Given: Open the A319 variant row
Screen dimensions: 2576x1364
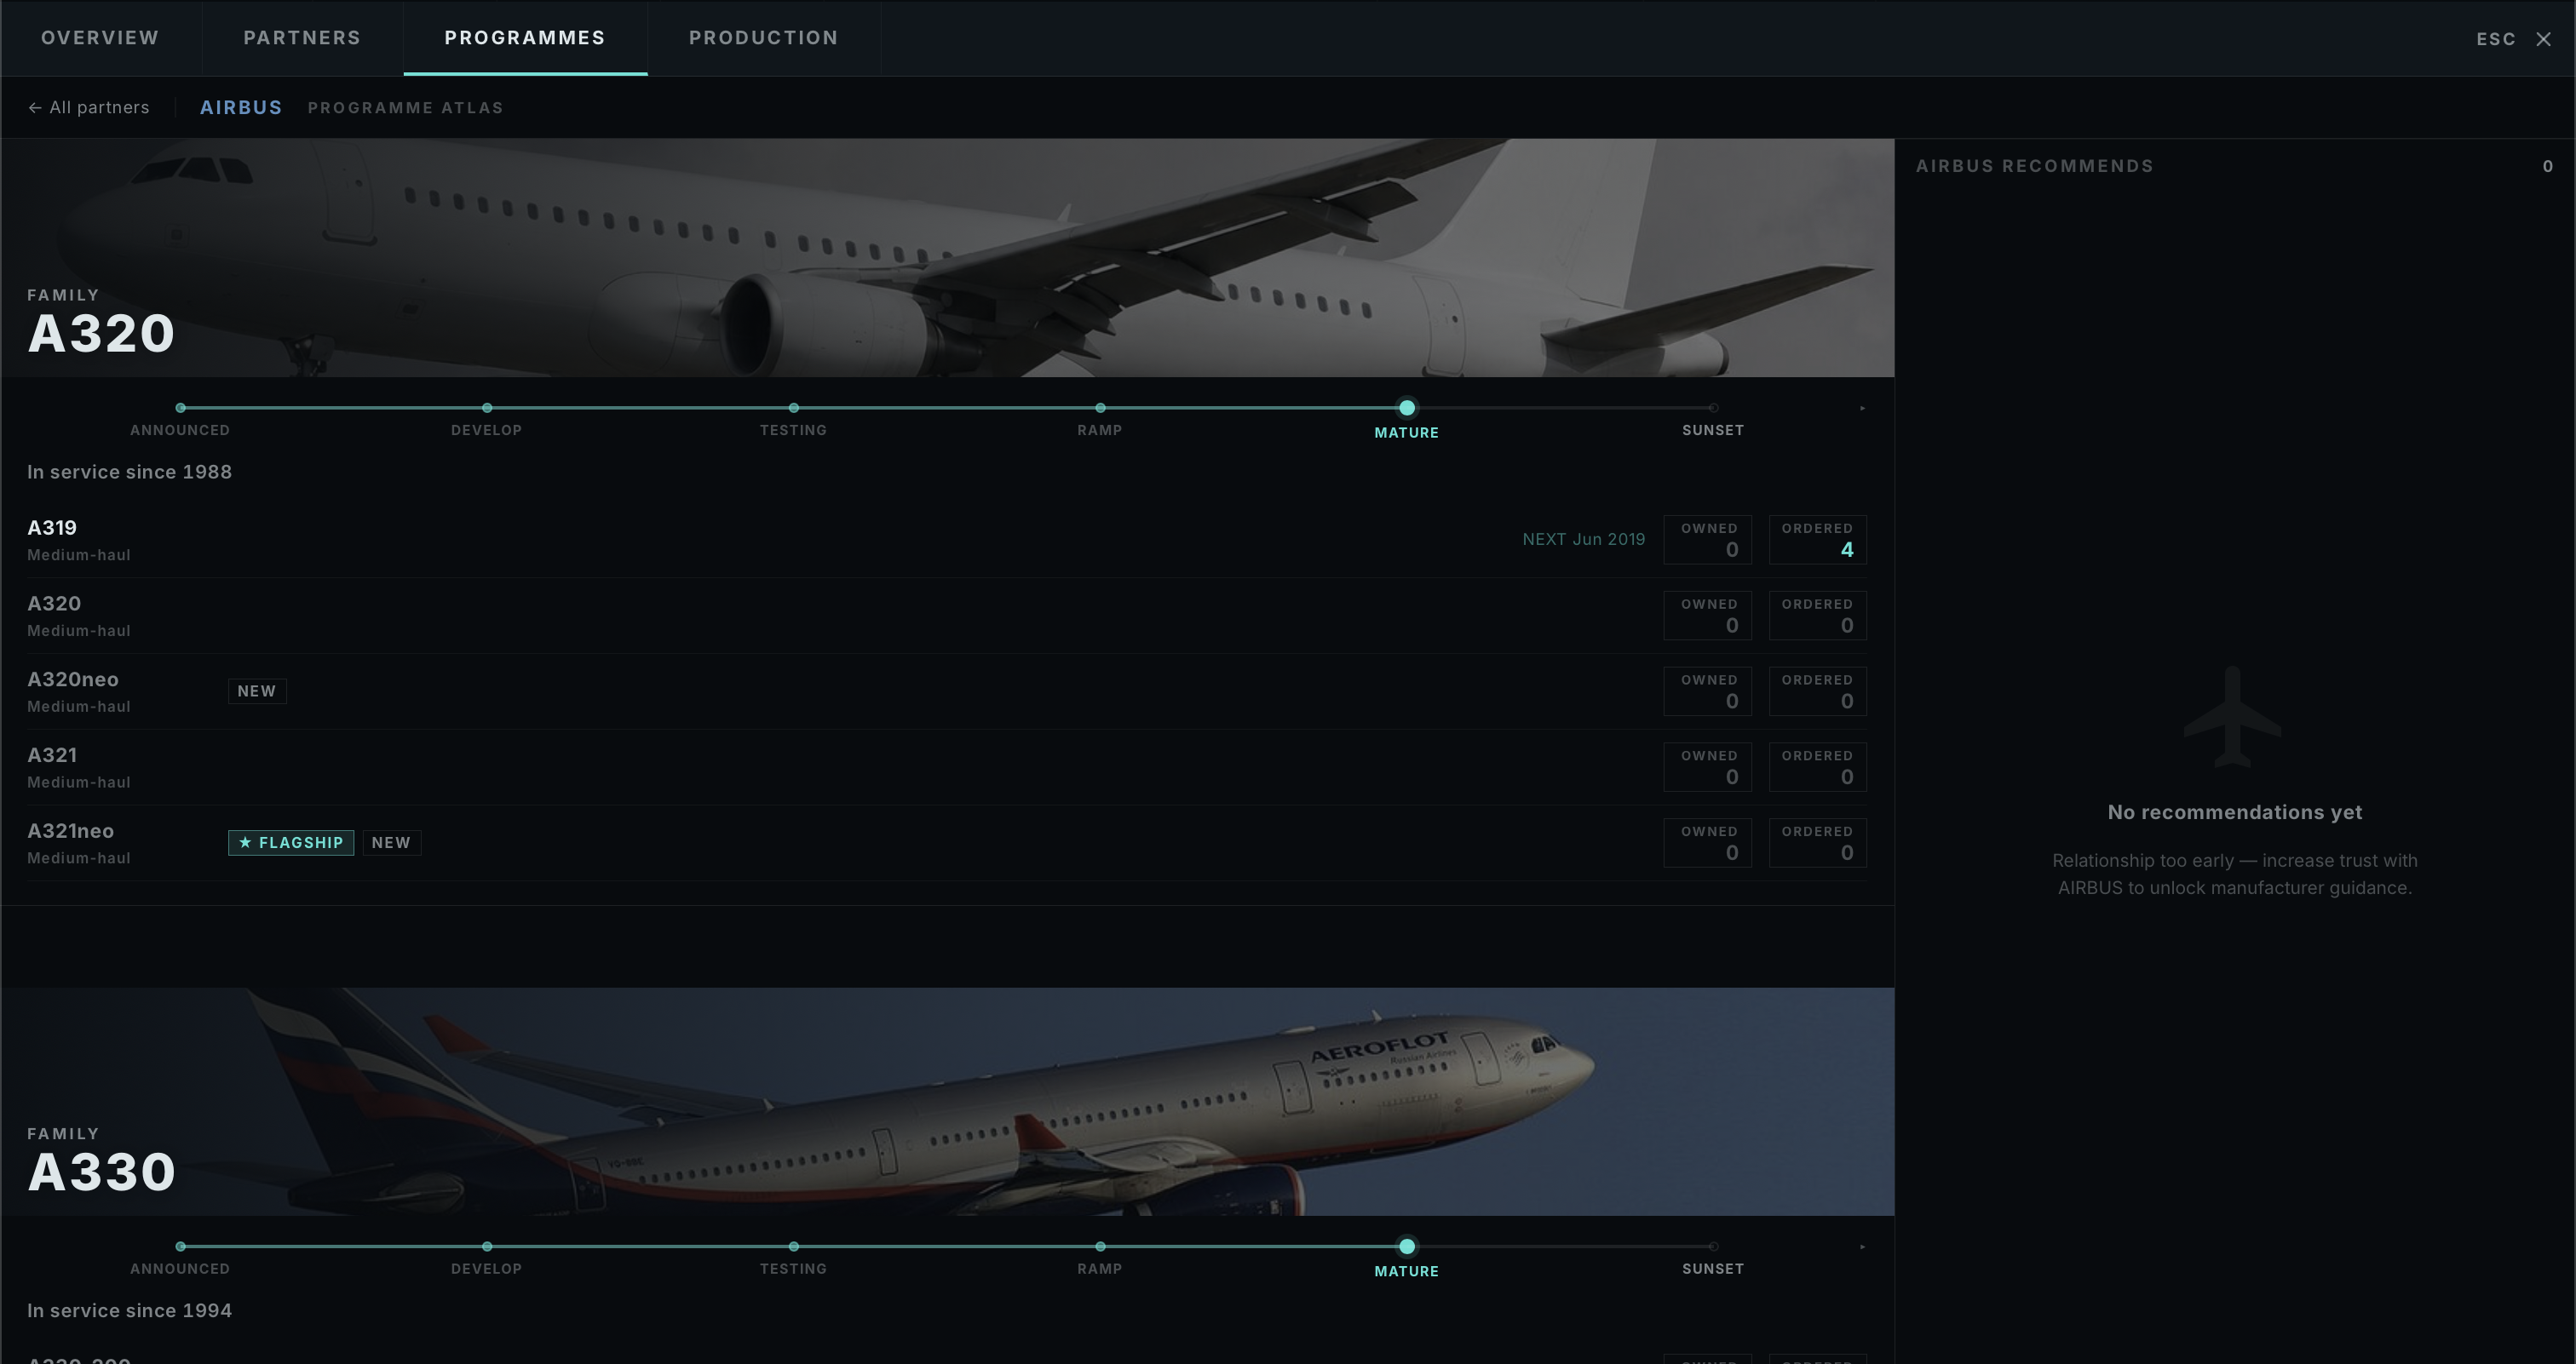Looking at the screenshot, I should pos(947,540).
